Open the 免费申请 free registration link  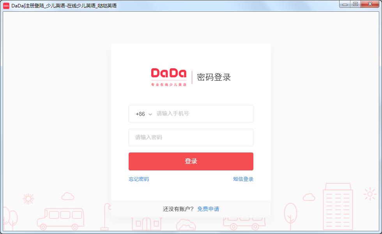click(208, 209)
